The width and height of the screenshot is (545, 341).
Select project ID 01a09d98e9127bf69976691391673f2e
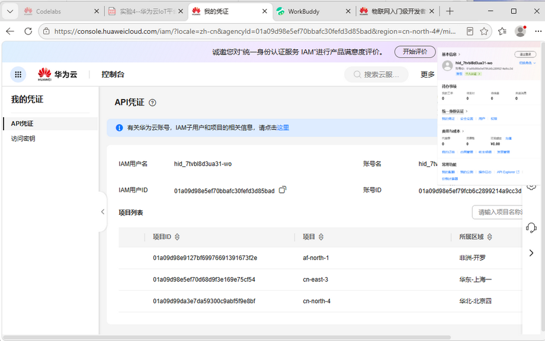tap(205, 258)
